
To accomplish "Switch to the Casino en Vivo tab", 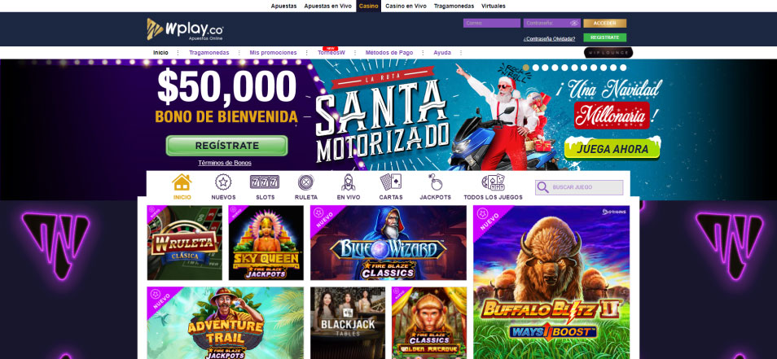I will 406,6.
